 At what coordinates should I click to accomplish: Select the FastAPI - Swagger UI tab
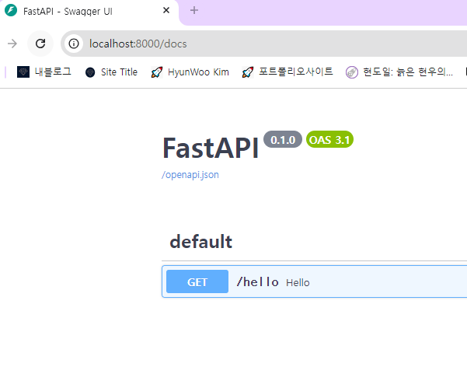click(x=89, y=12)
